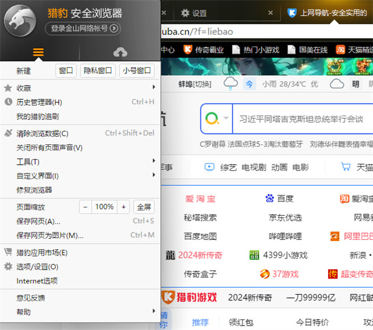
Task: Click the 天猫精选 orange icon
Action: click(x=341, y=50)
